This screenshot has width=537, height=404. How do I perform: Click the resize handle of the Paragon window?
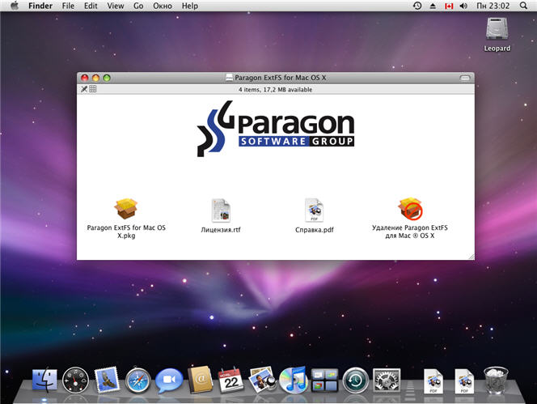tap(471, 257)
